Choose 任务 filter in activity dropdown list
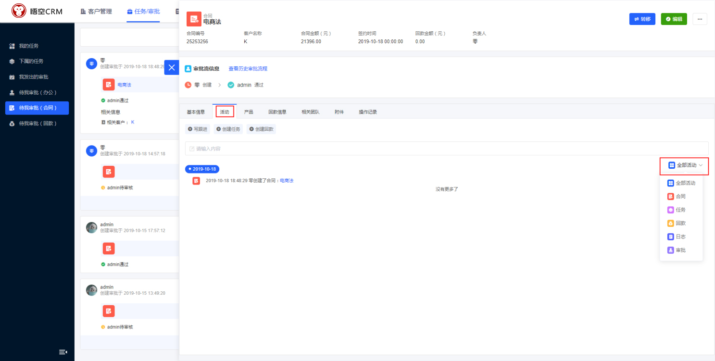Viewport: 715px width, 361px height. pyautogui.click(x=680, y=210)
